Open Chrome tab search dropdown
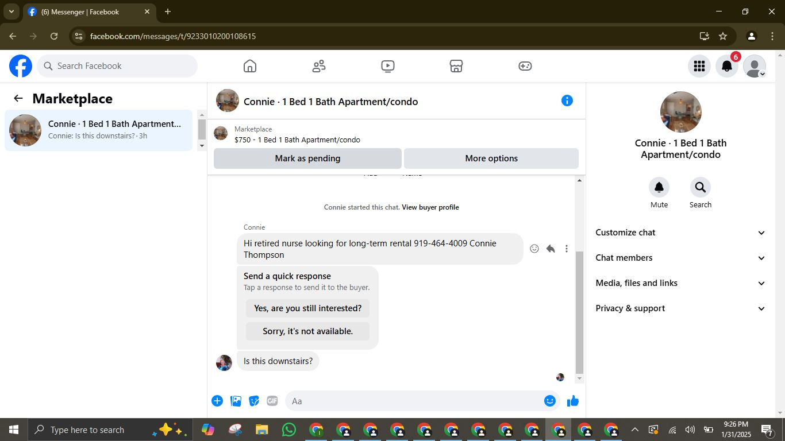The height and width of the screenshot is (441, 785). point(11,11)
